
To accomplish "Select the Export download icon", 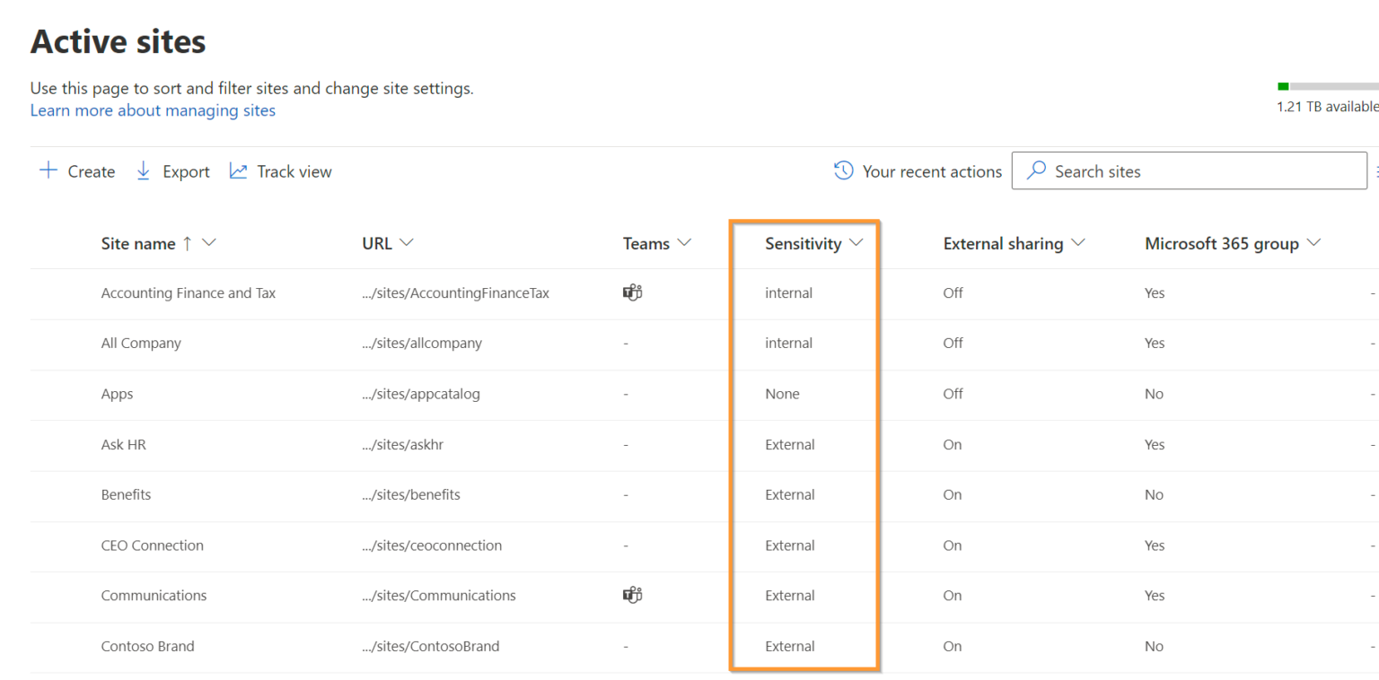I will tap(144, 170).
